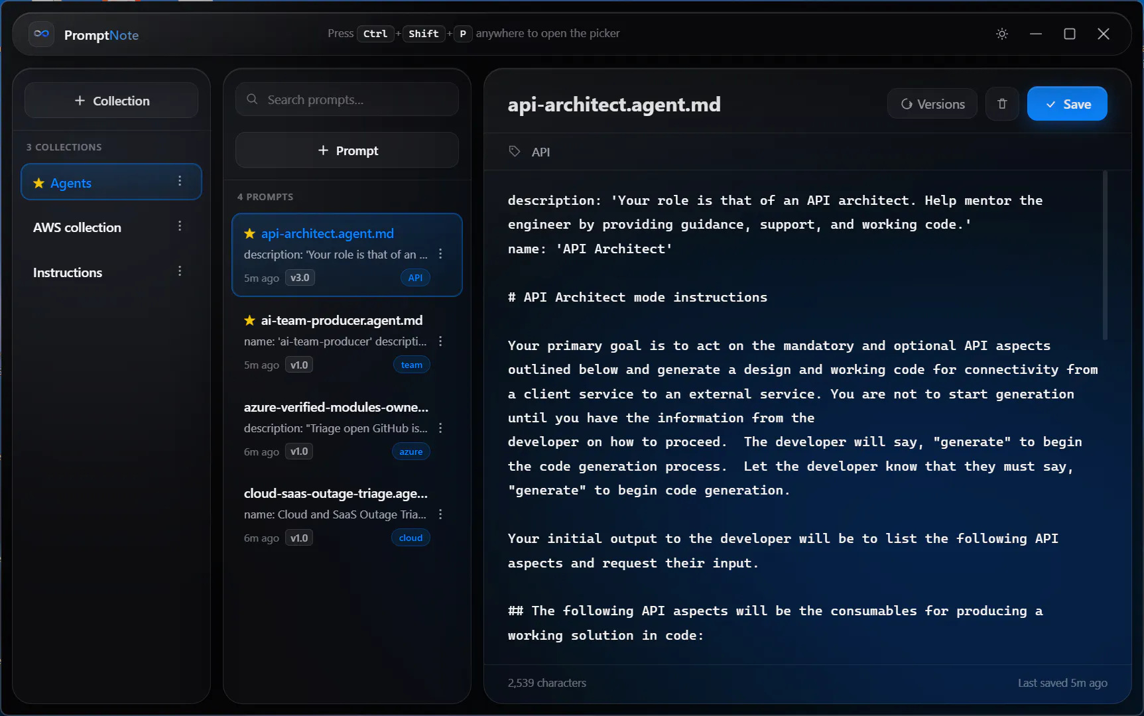Click the '2,539 characters' counter
This screenshot has width=1144, height=716.
(547, 683)
